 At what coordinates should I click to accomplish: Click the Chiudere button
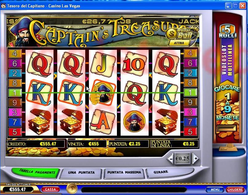pyautogui.click(x=235, y=189)
